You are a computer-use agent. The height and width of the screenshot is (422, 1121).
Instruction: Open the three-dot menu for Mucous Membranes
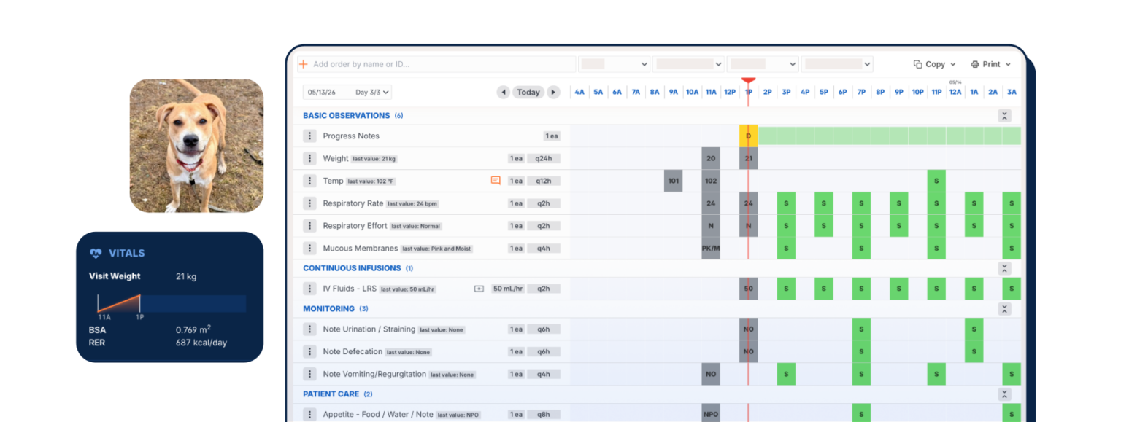tap(309, 249)
